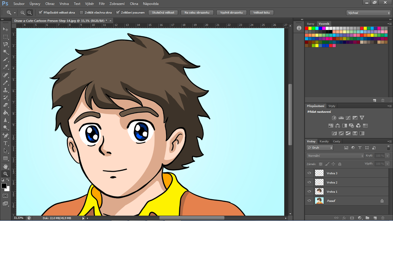393x272 pixels.
Task: Switch to the Kanály tab
Action: click(324, 141)
